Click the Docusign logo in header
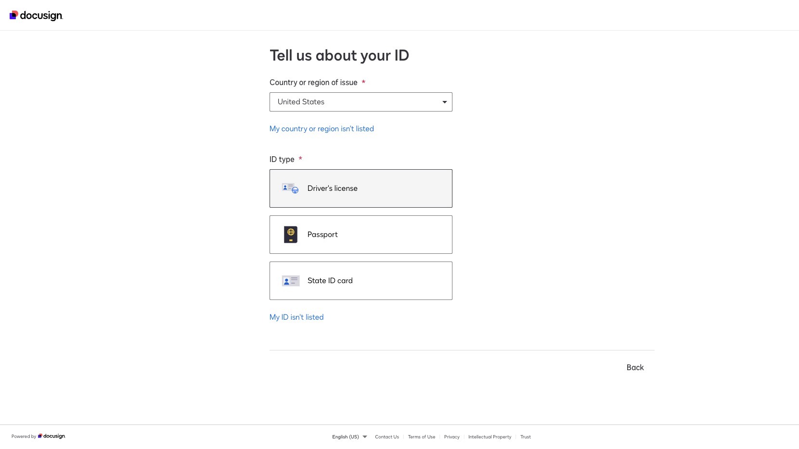 pos(36,15)
